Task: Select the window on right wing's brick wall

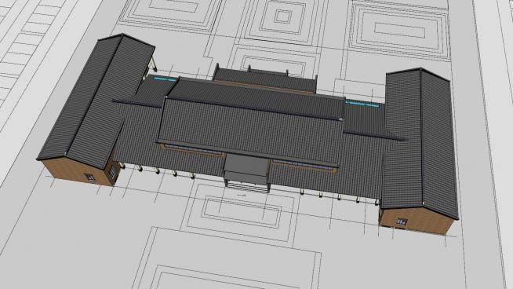Action: 402,222
